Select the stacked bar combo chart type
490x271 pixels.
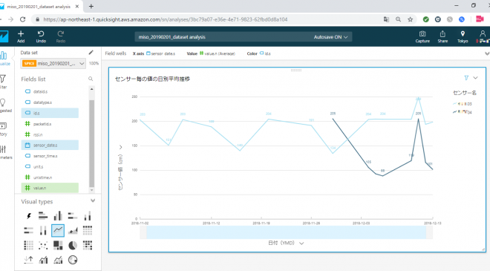coord(58,260)
